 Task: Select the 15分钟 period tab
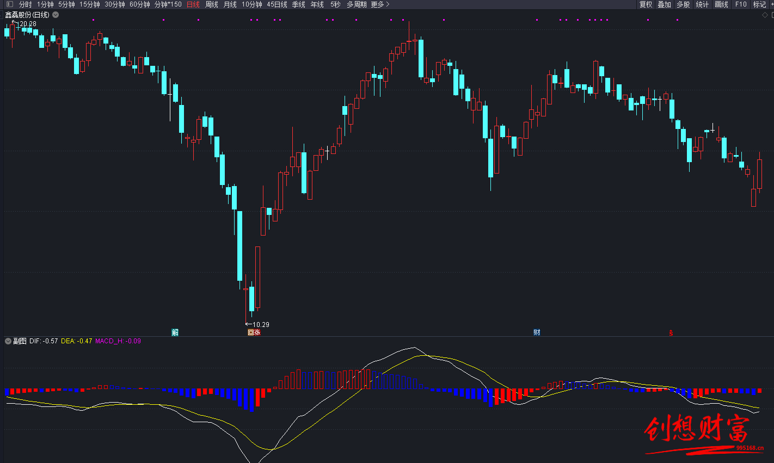click(90, 4)
